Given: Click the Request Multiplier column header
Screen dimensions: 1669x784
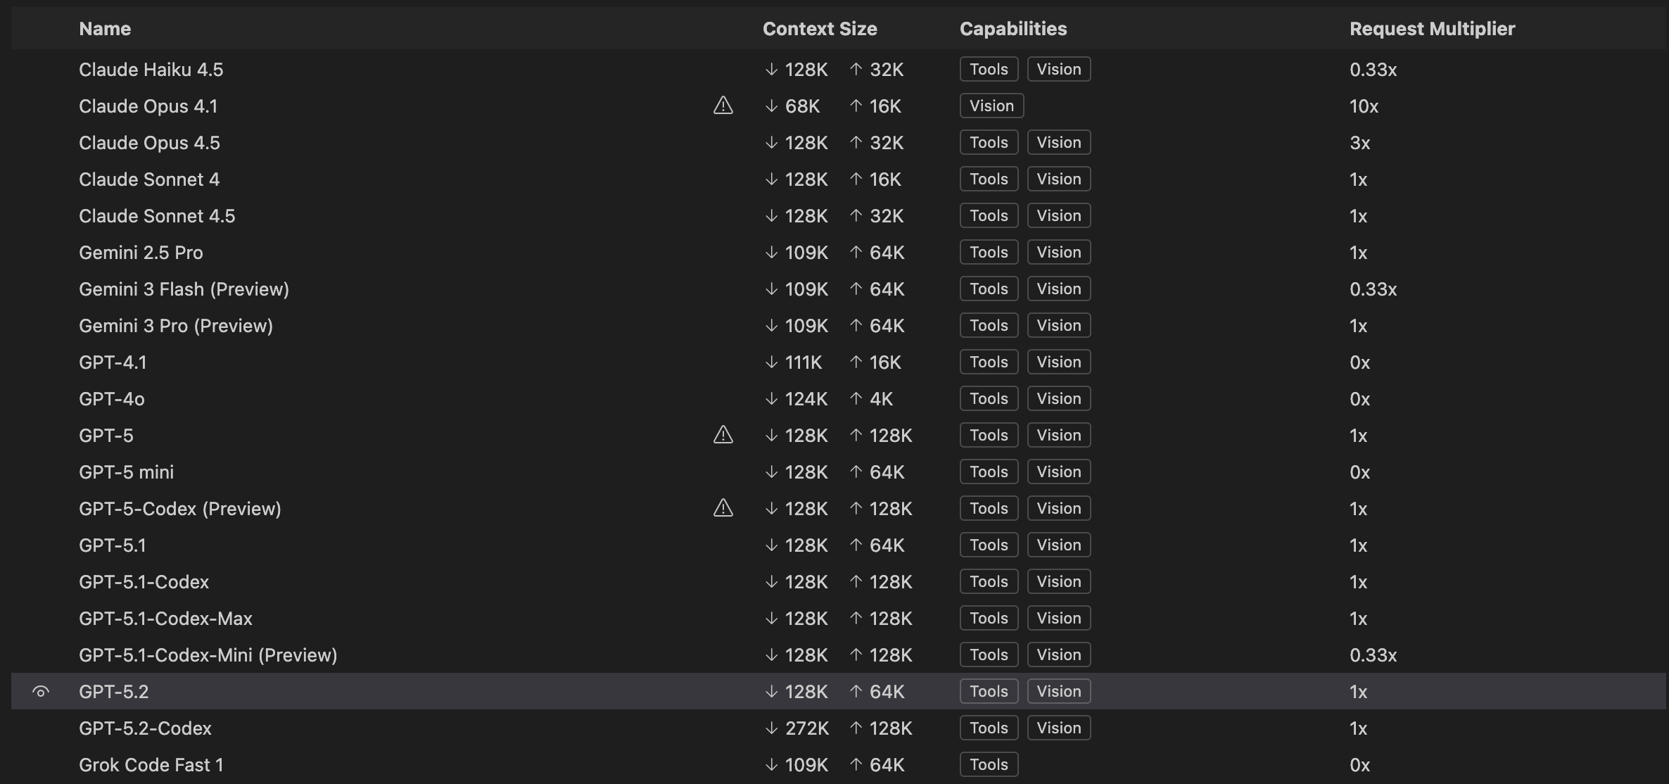Looking at the screenshot, I should coord(1432,29).
